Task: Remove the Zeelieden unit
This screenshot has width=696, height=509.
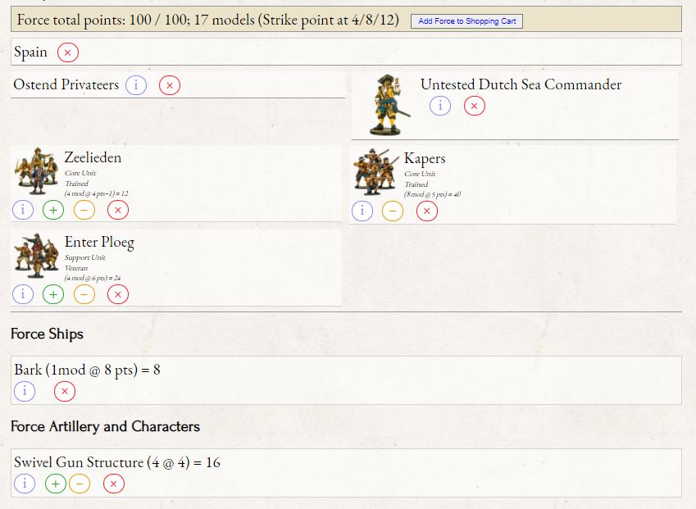Action: click(x=117, y=210)
